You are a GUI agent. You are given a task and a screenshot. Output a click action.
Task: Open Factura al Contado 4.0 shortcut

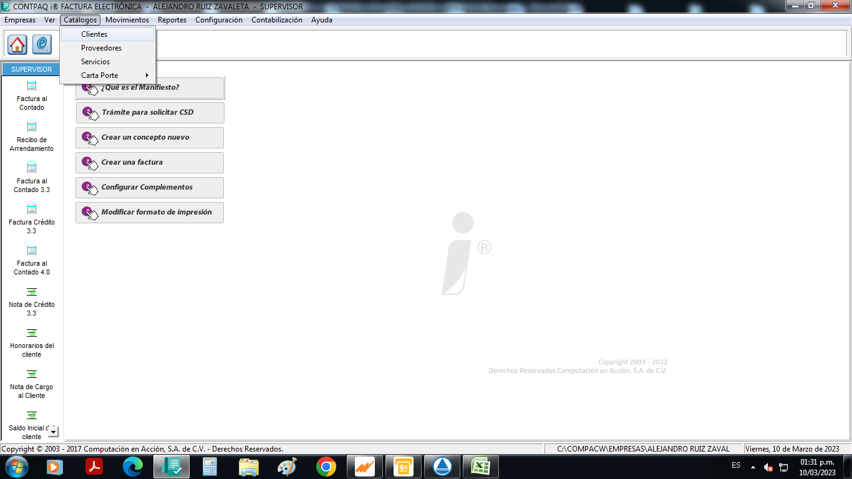[x=32, y=261]
